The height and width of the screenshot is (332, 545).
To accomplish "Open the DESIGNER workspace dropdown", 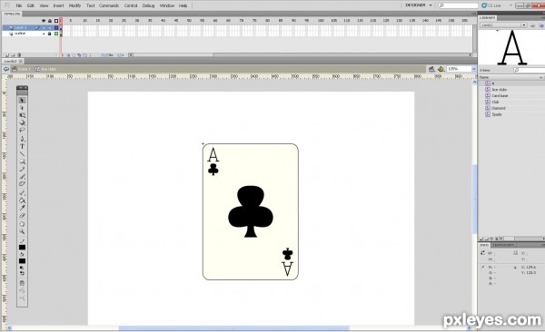I will point(419,5).
